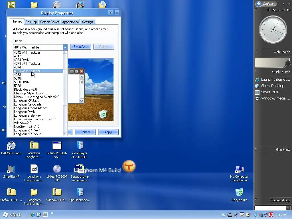Viewport: 292px width, 219px height.
Task: Switch to the Desktop tab
Action: click(x=31, y=22)
